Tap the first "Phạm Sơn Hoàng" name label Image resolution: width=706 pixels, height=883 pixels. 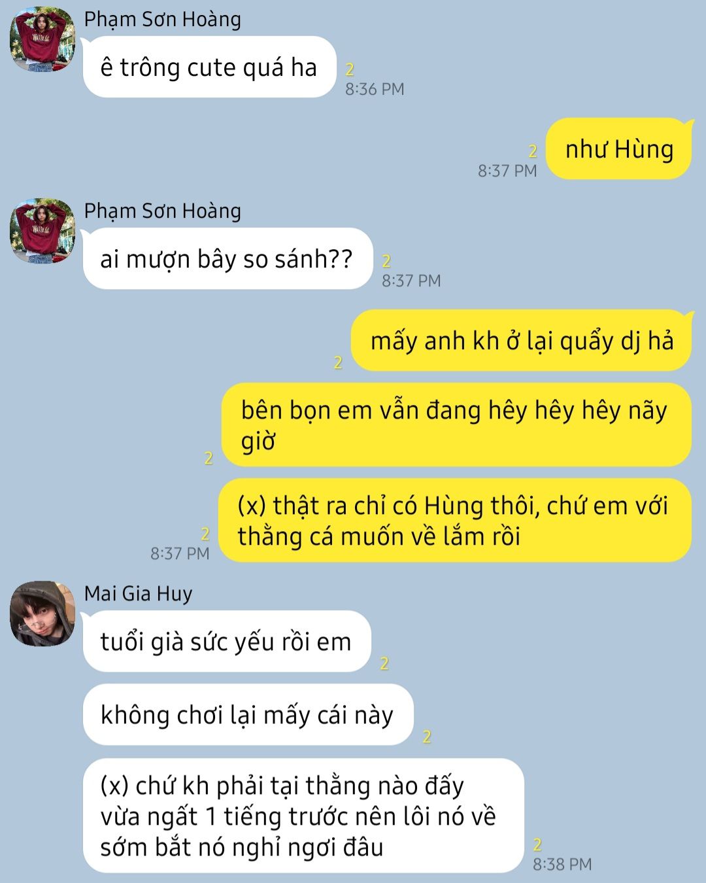(163, 20)
